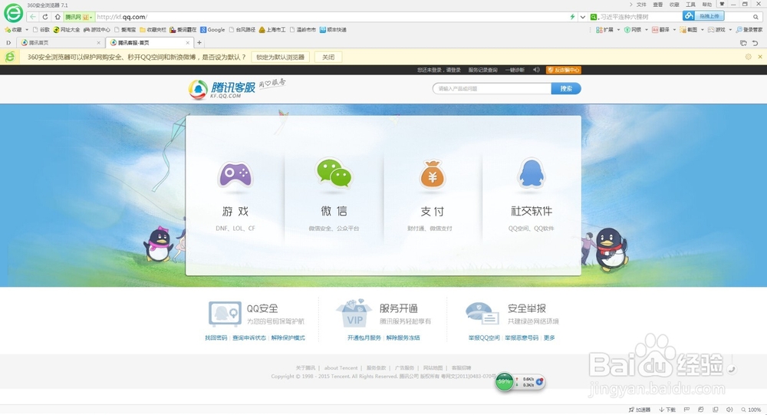Open the 帮助 menu
The image size is (767, 415).
(x=707, y=5)
